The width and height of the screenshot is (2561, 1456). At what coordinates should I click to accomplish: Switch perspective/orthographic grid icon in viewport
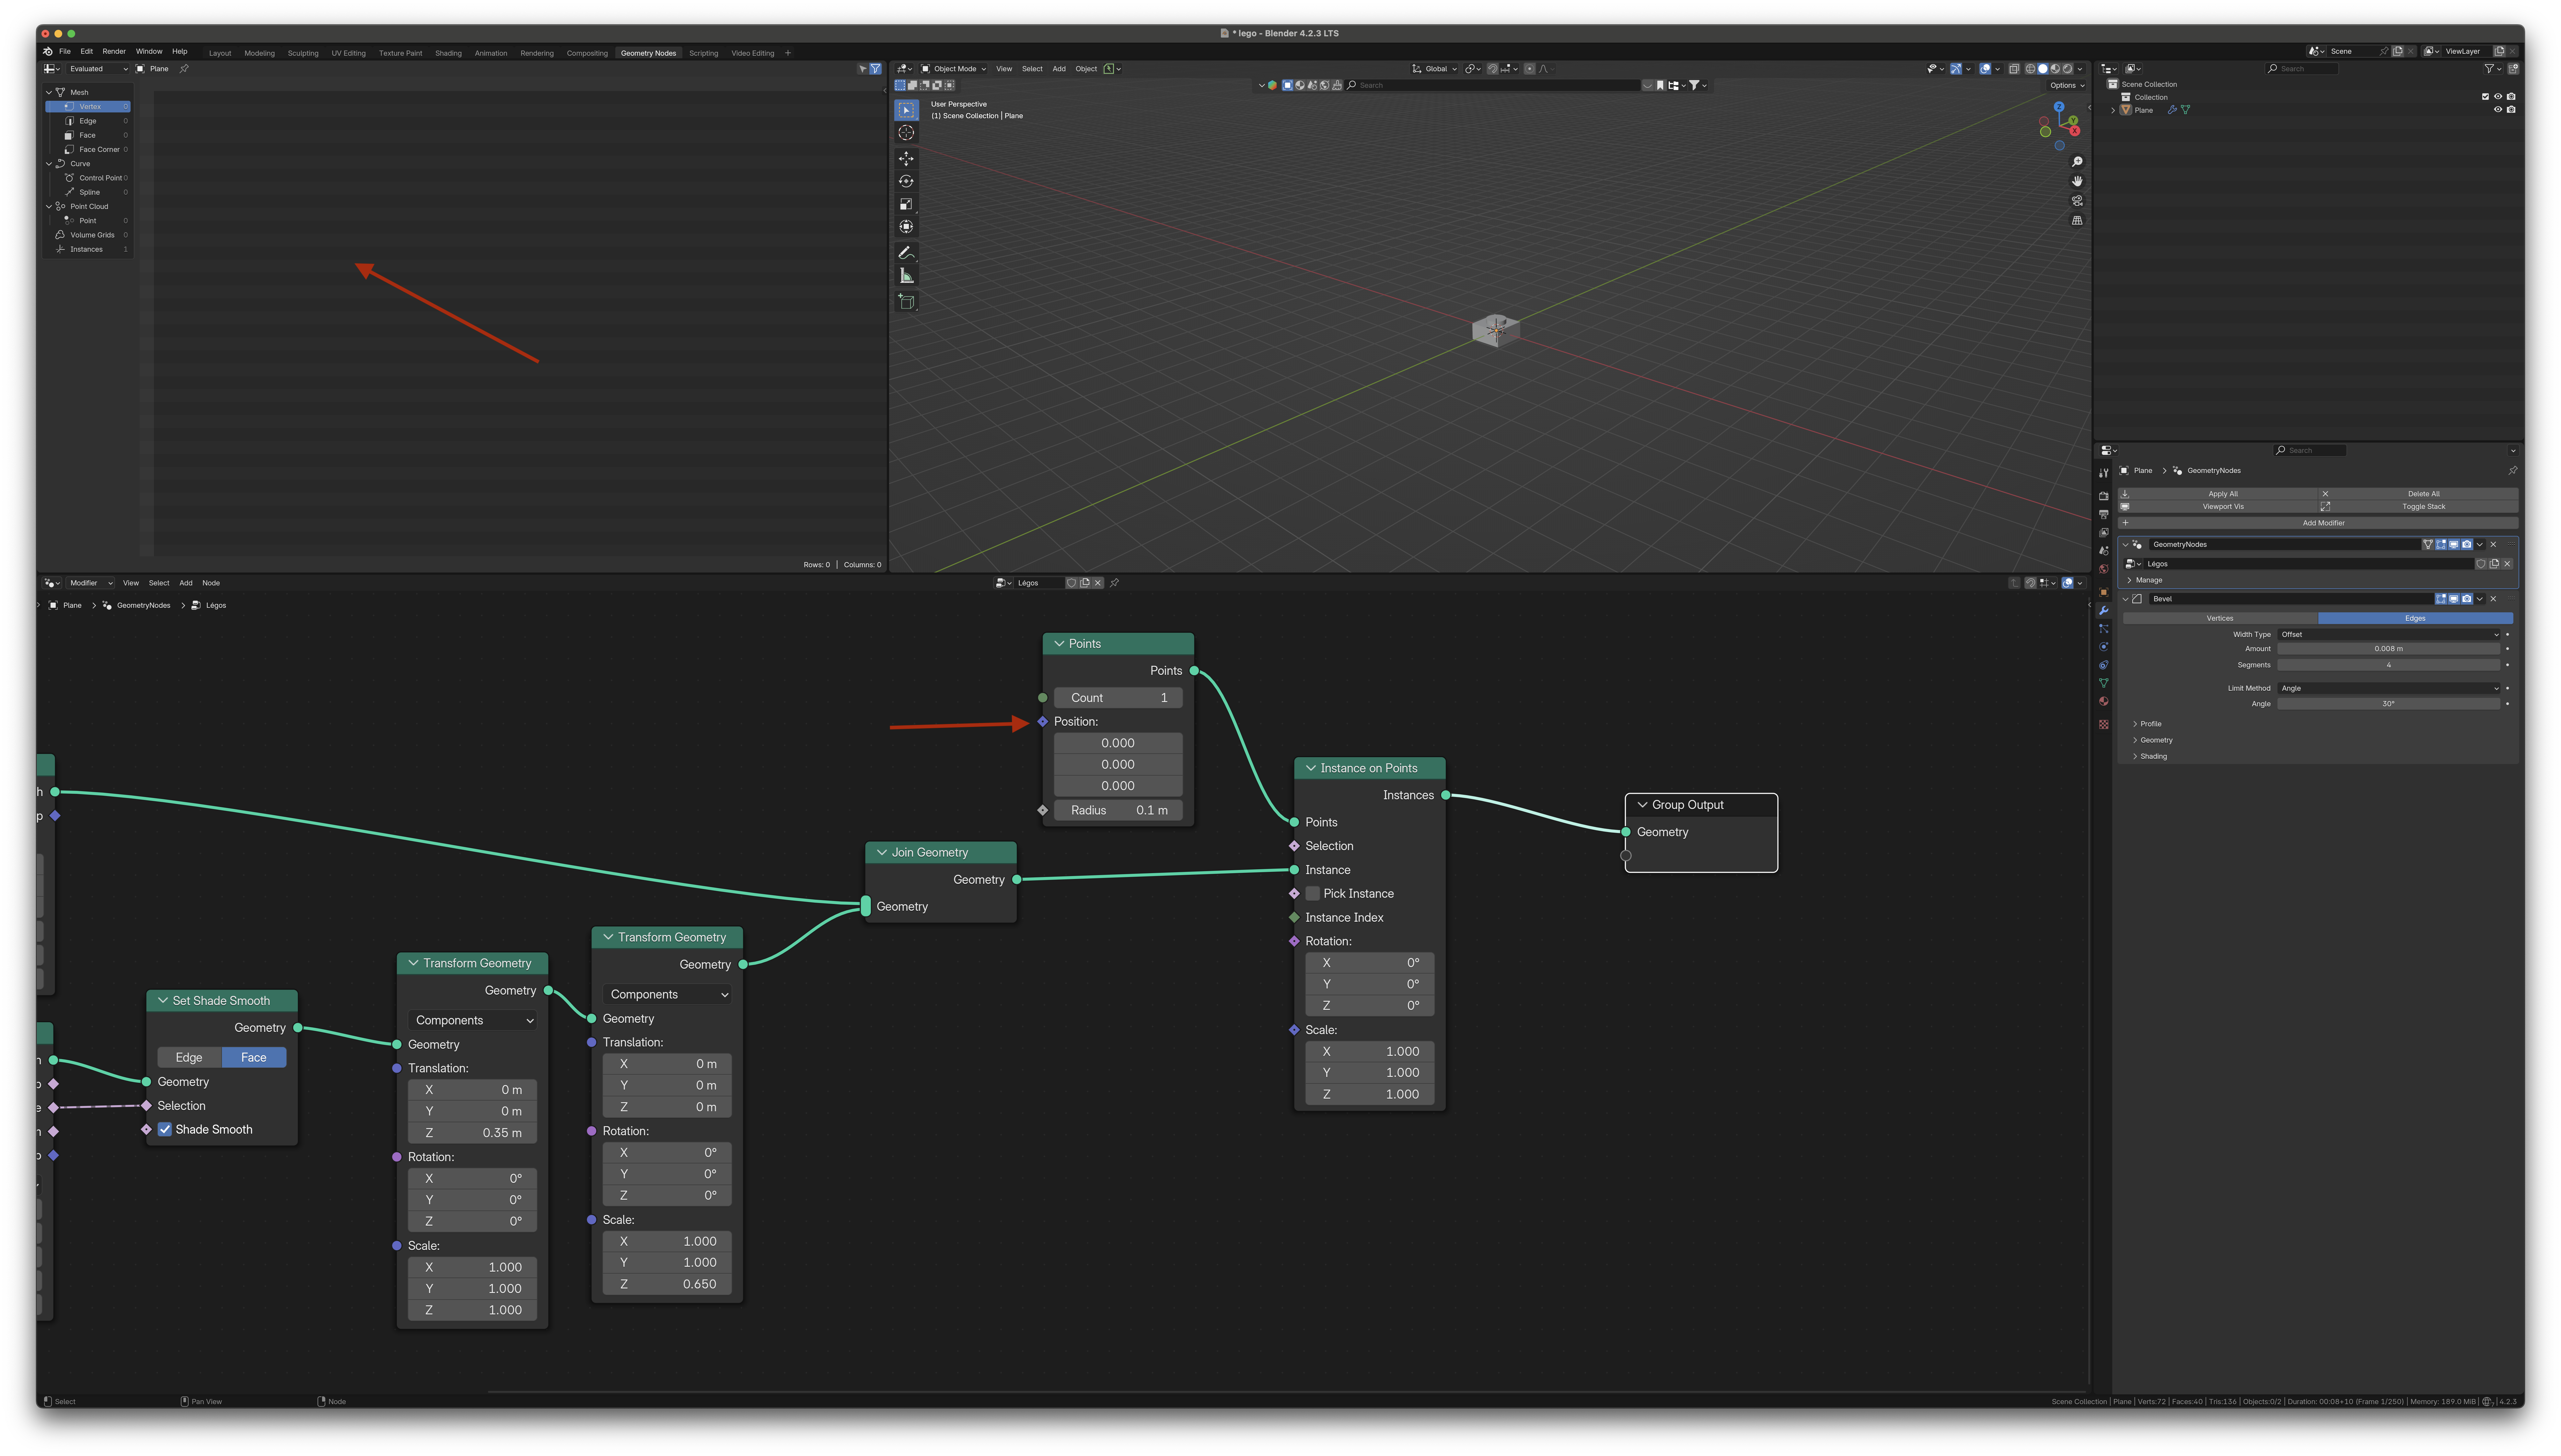pyautogui.click(x=2077, y=220)
